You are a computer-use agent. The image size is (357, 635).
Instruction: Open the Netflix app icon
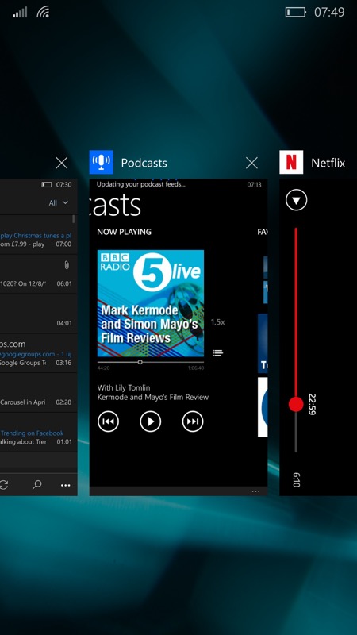[291, 163]
